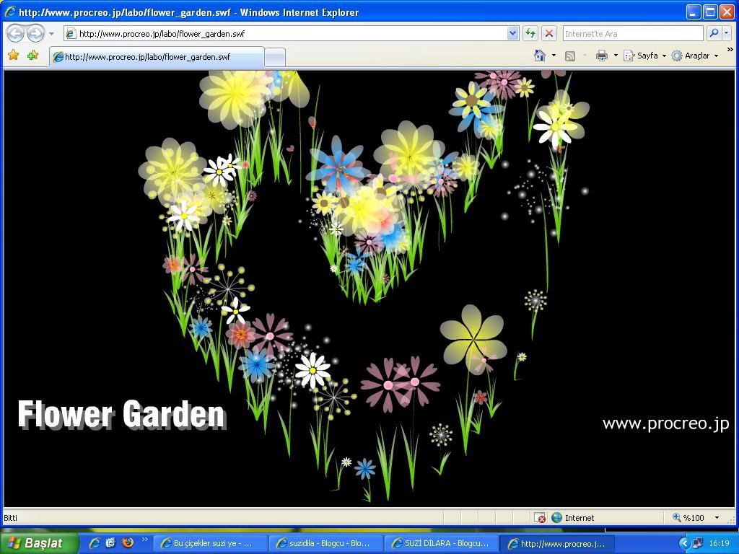Screen dimensions: 739x554
Task: Expand the Print dropdown arrow
Action: [x=616, y=56]
